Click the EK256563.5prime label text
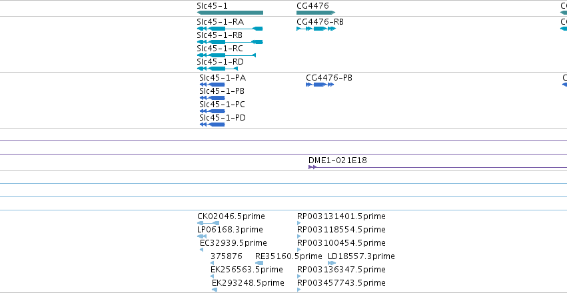The width and height of the screenshot is (567, 293). pyautogui.click(x=247, y=270)
